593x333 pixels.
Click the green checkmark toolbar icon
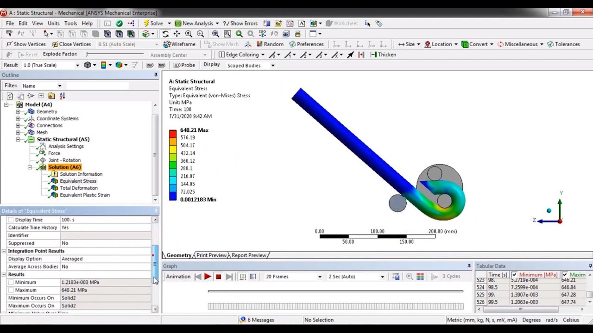(119, 23)
